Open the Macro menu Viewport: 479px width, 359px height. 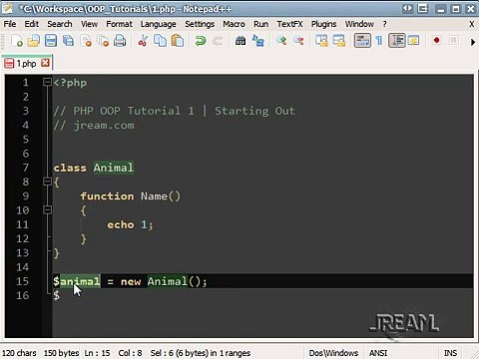[x=234, y=24]
